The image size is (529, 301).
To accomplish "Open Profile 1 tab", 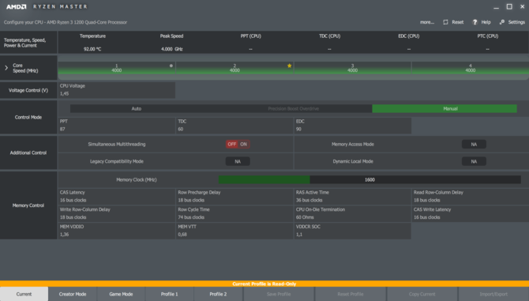I will pyautogui.click(x=170, y=294).
